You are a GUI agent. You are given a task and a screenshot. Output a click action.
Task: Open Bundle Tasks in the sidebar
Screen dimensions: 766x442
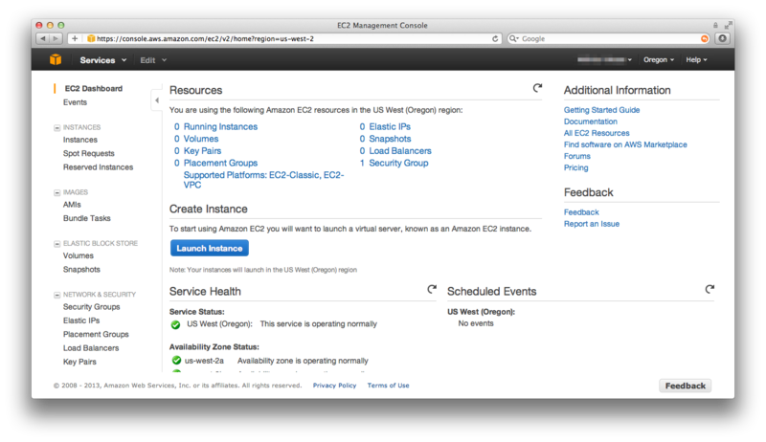pos(86,218)
